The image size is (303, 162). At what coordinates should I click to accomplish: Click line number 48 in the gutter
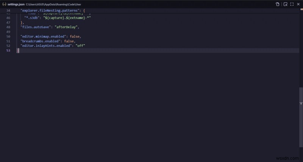point(8,27)
